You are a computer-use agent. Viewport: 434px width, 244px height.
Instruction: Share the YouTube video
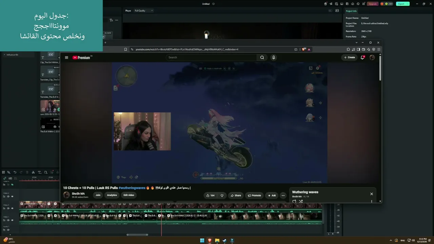click(x=236, y=196)
